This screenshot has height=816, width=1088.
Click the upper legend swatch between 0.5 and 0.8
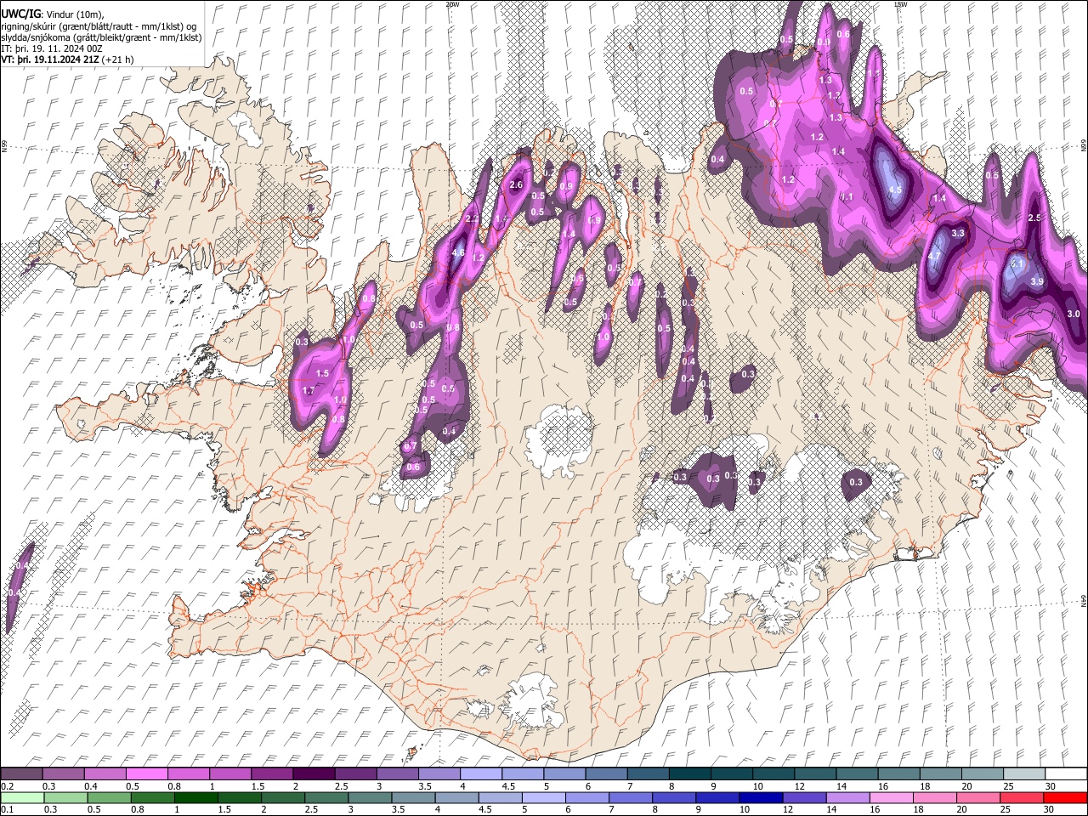tap(146, 773)
